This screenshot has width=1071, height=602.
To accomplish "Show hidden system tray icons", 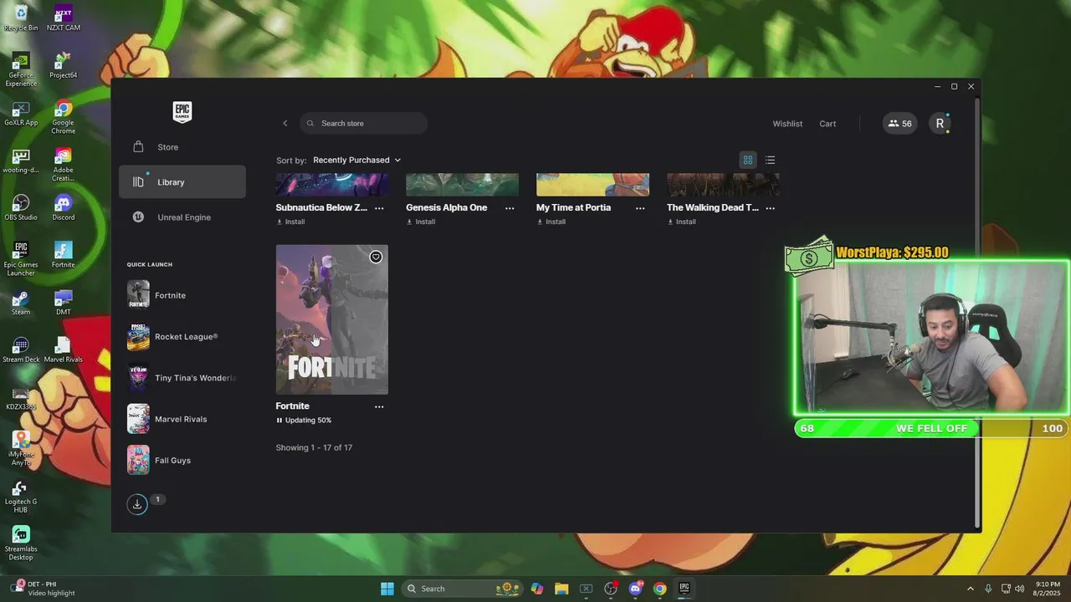I will point(971,589).
